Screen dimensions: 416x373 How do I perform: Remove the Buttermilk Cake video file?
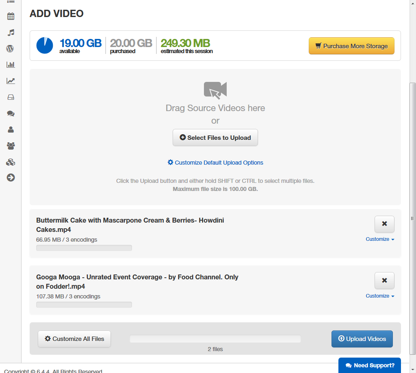tap(384, 224)
